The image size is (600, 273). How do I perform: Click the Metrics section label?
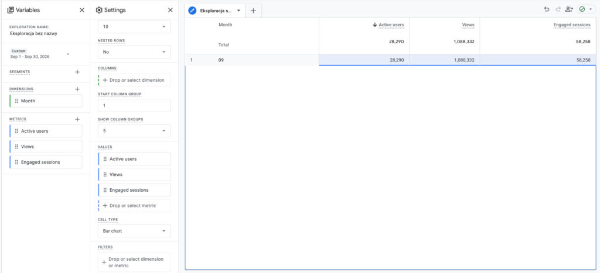click(x=18, y=119)
